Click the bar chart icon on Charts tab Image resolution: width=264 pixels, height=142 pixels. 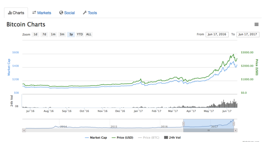click(10, 13)
